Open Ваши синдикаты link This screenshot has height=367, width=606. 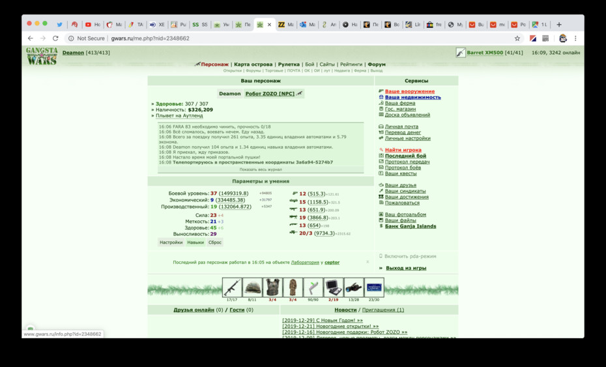point(405,190)
